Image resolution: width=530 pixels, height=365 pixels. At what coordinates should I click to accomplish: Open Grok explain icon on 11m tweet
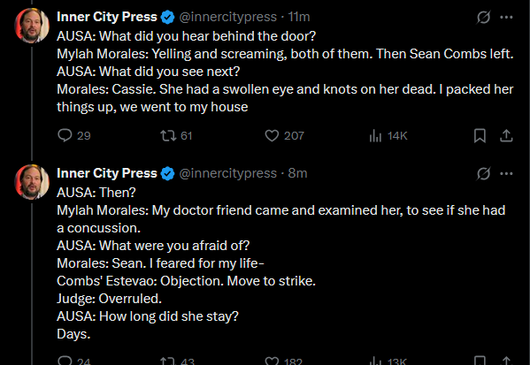pos(483,17)
